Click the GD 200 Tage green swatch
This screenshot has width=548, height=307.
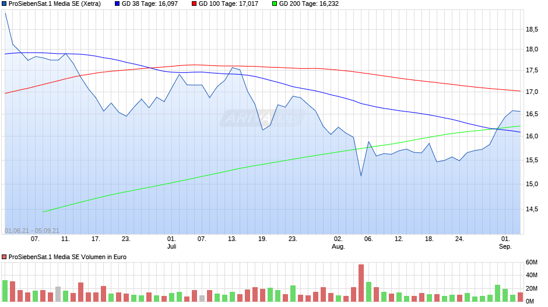(275, 4)
